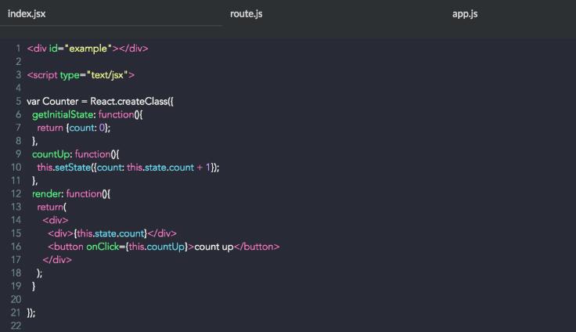Click the render method name on line 12

tap(47, 193)
